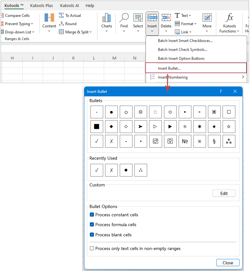
Task: Select column H header
Action: point(12,58)
